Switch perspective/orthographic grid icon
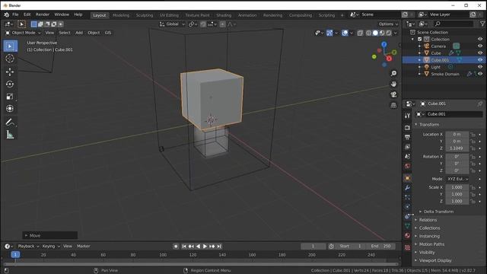 coord(393,105)
